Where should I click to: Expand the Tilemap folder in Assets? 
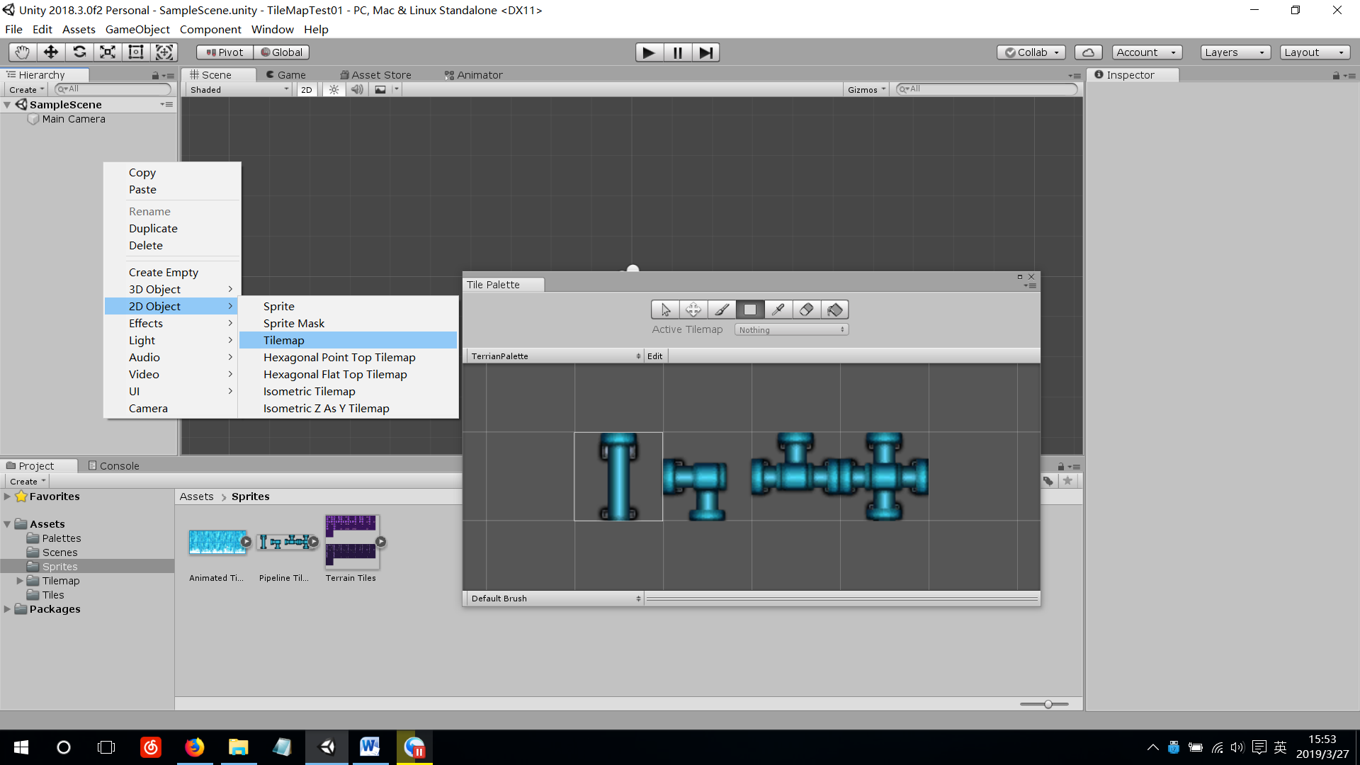click(20, 581)
